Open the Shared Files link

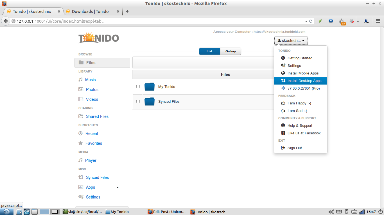[97, 116]
